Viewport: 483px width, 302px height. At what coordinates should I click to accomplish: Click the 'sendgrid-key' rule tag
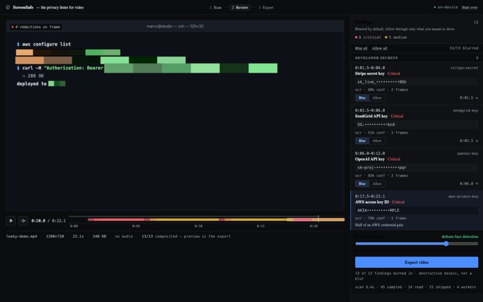pyautogui.click(x=466, y=110)
